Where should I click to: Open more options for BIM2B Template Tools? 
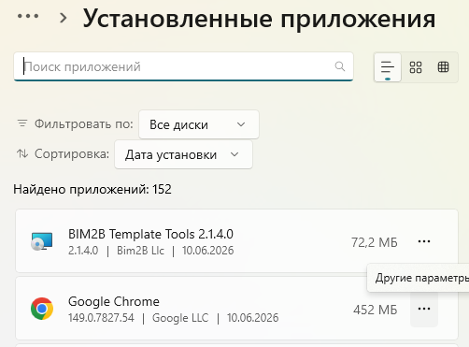point(424,241)
